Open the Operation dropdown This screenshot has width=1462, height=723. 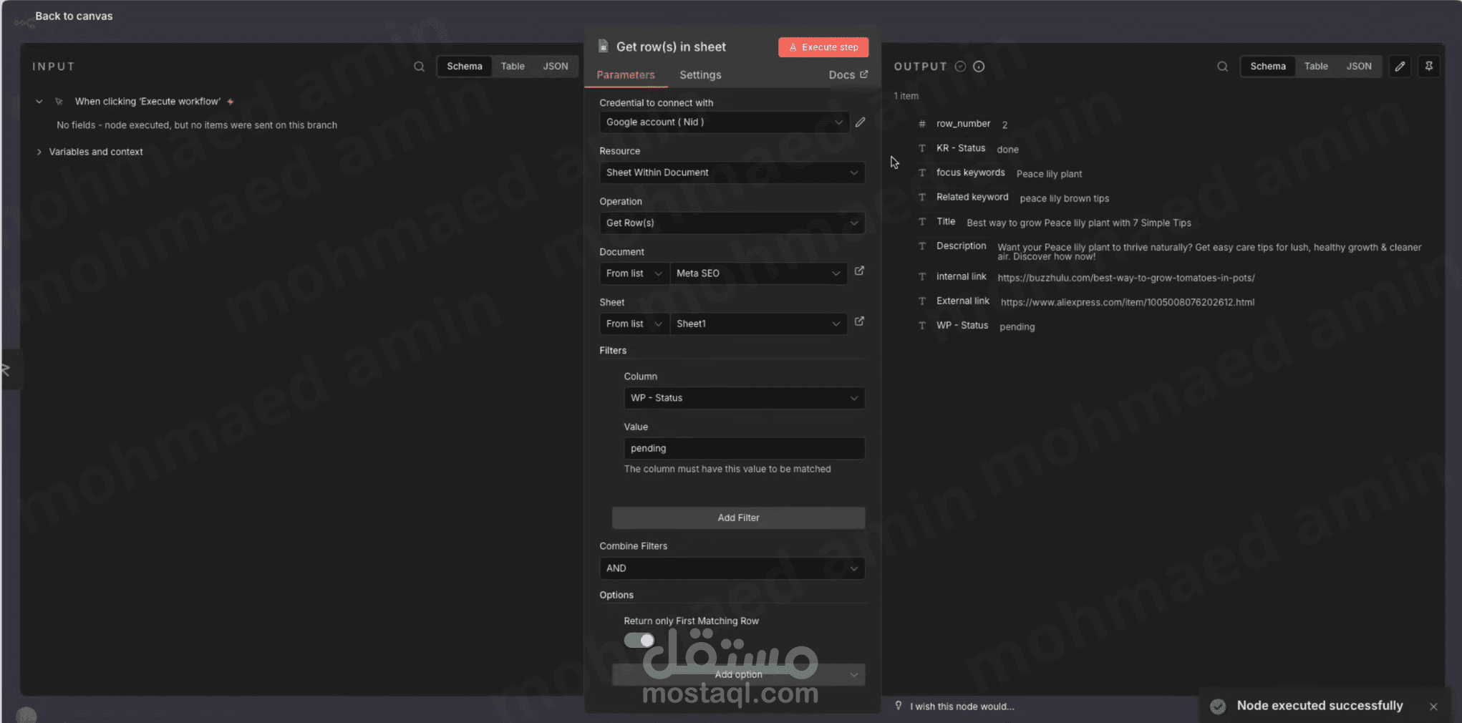732,223
